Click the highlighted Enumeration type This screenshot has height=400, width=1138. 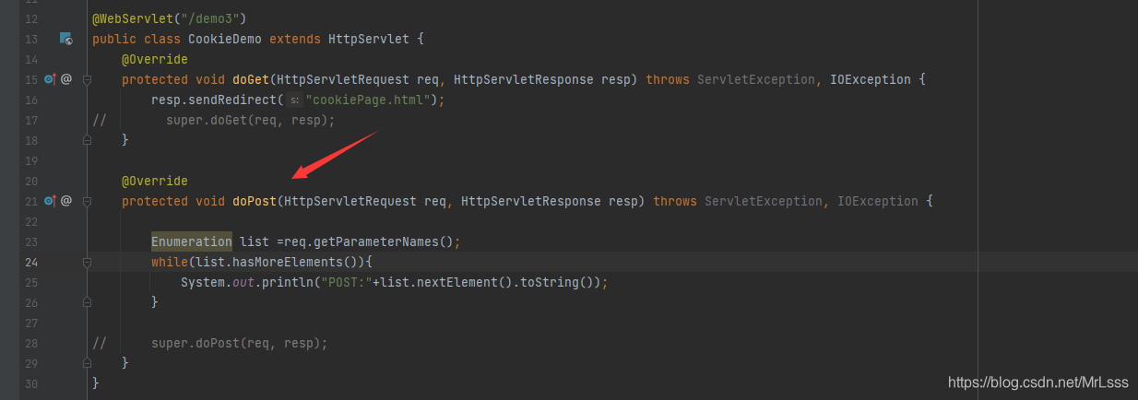coord(192,241)
